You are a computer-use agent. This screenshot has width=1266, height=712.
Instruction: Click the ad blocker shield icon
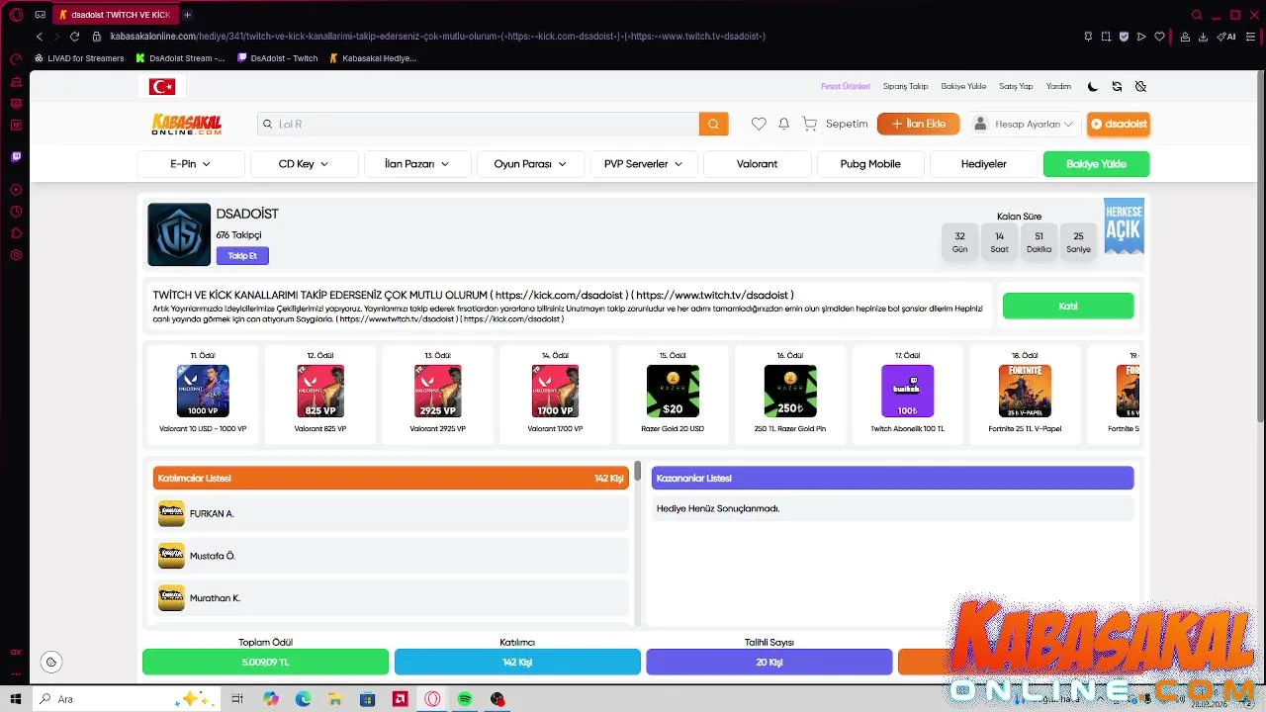(1124, 37)
